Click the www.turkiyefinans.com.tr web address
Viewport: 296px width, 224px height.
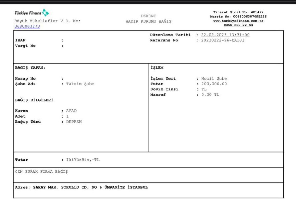tap(238, 21)
